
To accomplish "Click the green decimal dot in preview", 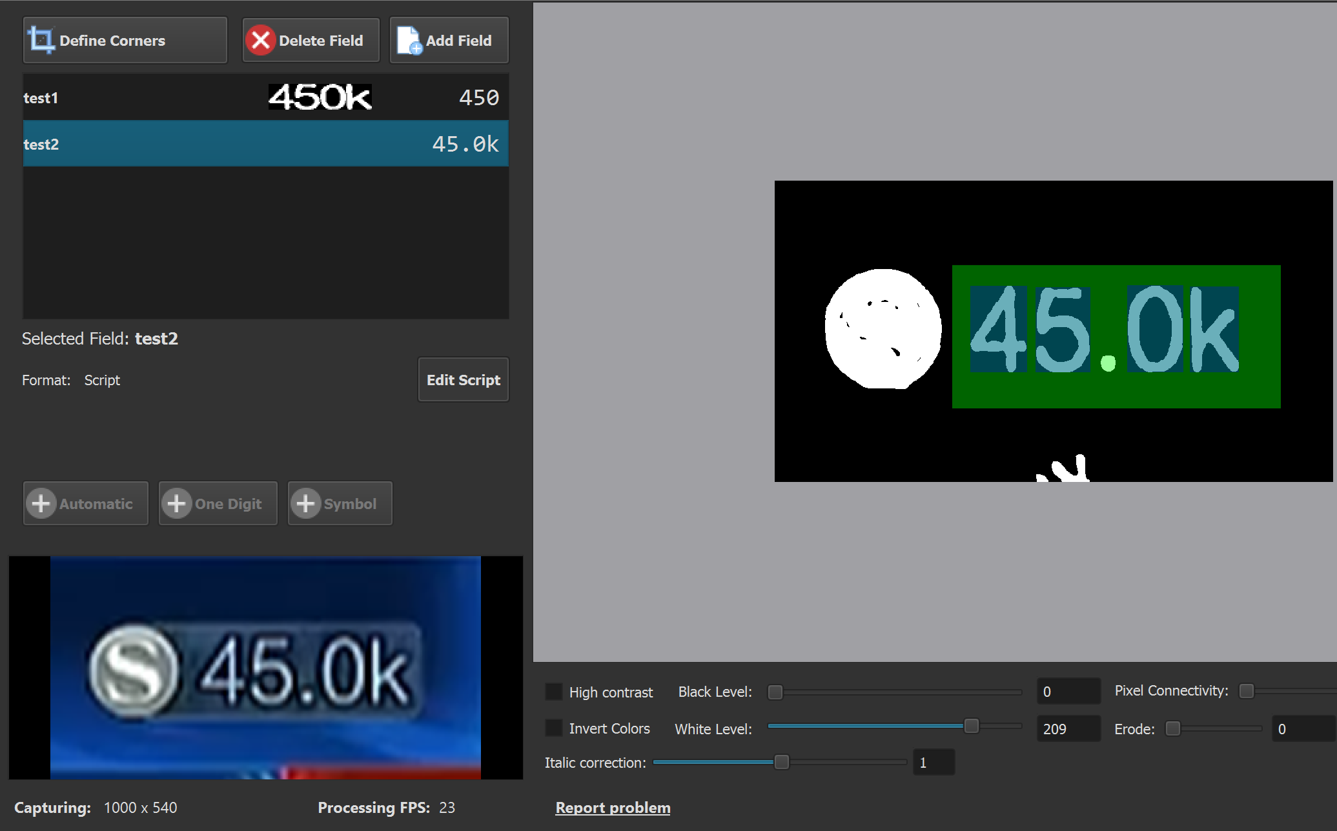I will [1108, 363].
